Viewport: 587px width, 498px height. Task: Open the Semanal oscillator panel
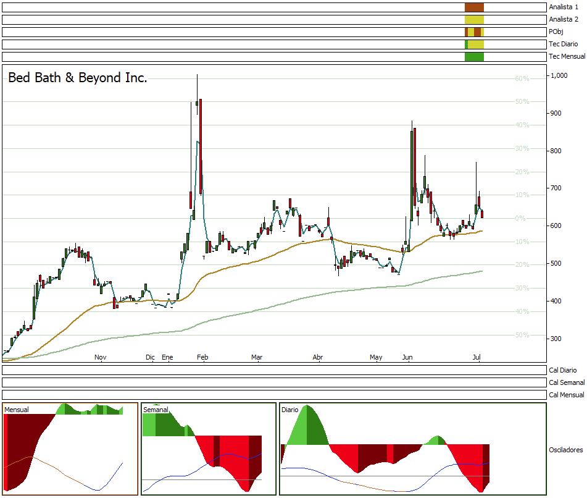209,449
